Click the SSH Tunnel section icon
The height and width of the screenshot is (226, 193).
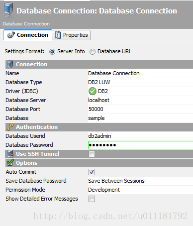pos(10,154)
